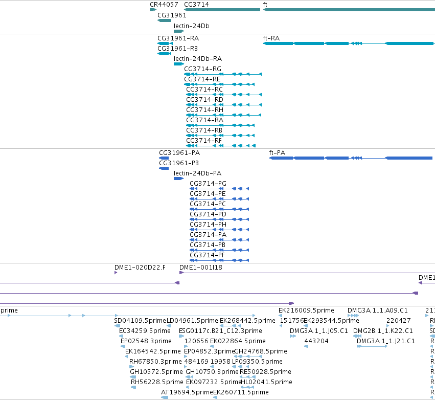Click EST label RH67850.3prime

[155, 362]
